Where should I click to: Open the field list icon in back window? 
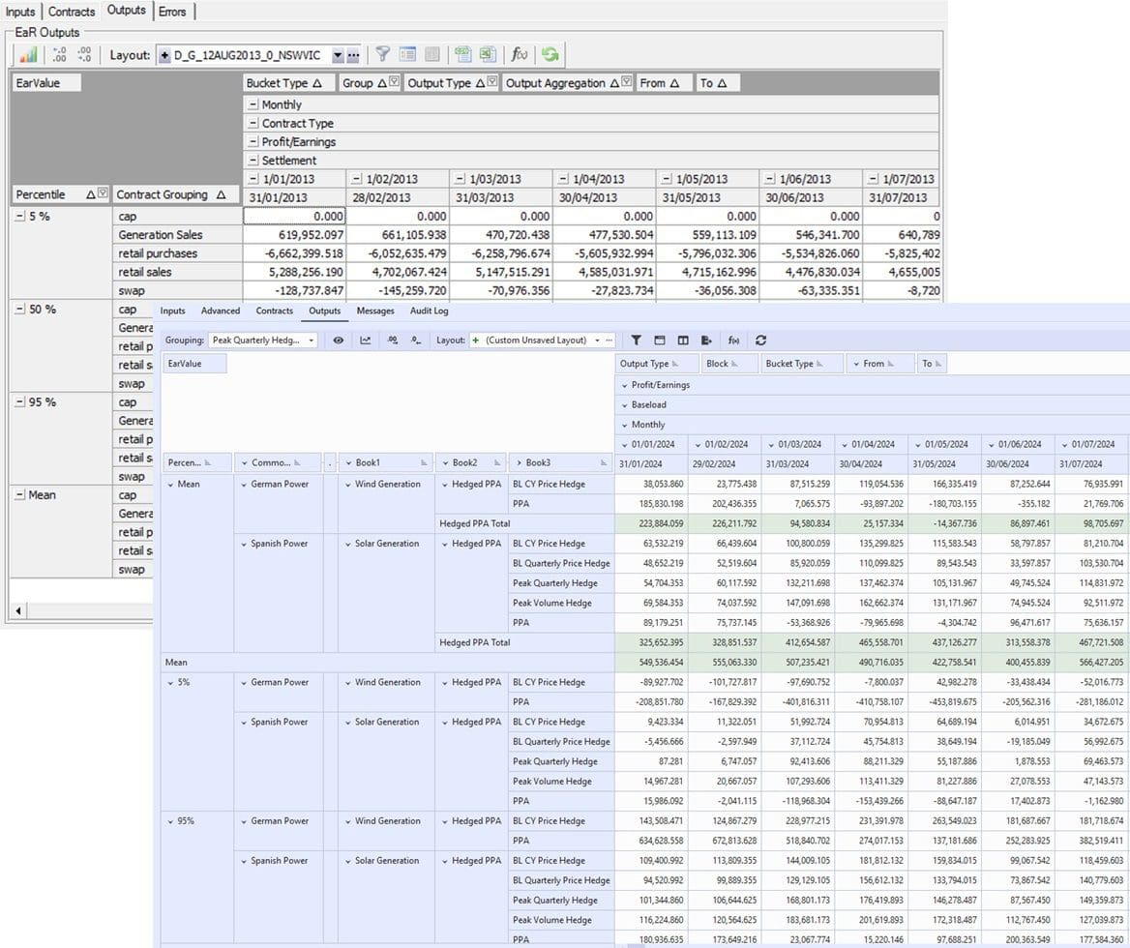coord(407,55)
